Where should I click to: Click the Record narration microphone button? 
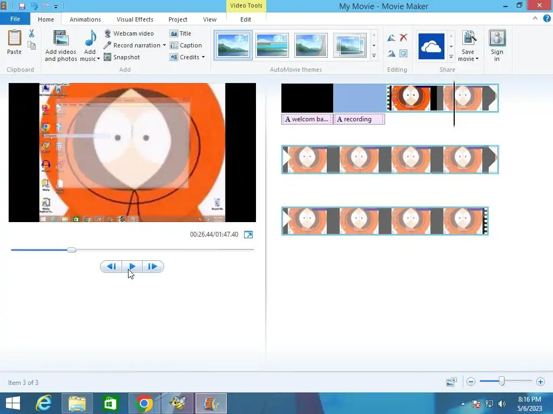(132, 45)
